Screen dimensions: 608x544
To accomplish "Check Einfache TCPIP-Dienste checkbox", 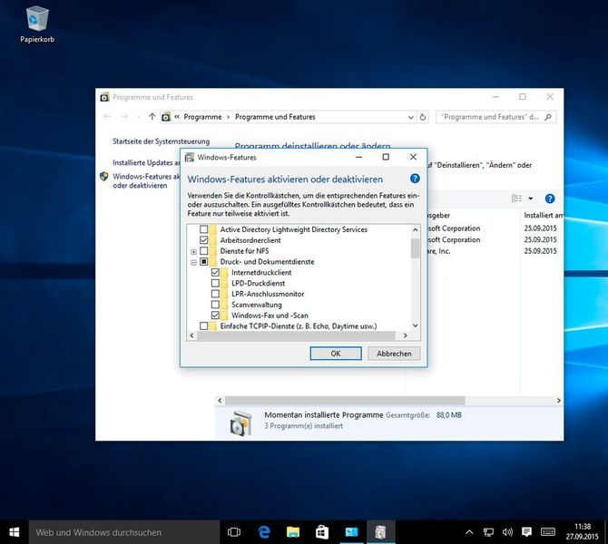I will tap(203, 326).
